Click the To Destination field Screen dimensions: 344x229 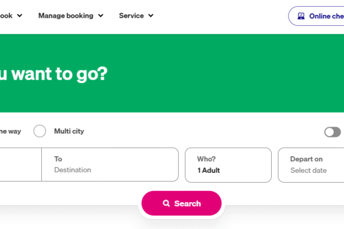(x=110, y=165)
